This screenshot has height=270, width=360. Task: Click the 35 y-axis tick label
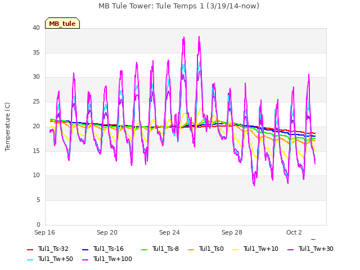(36, 52)
